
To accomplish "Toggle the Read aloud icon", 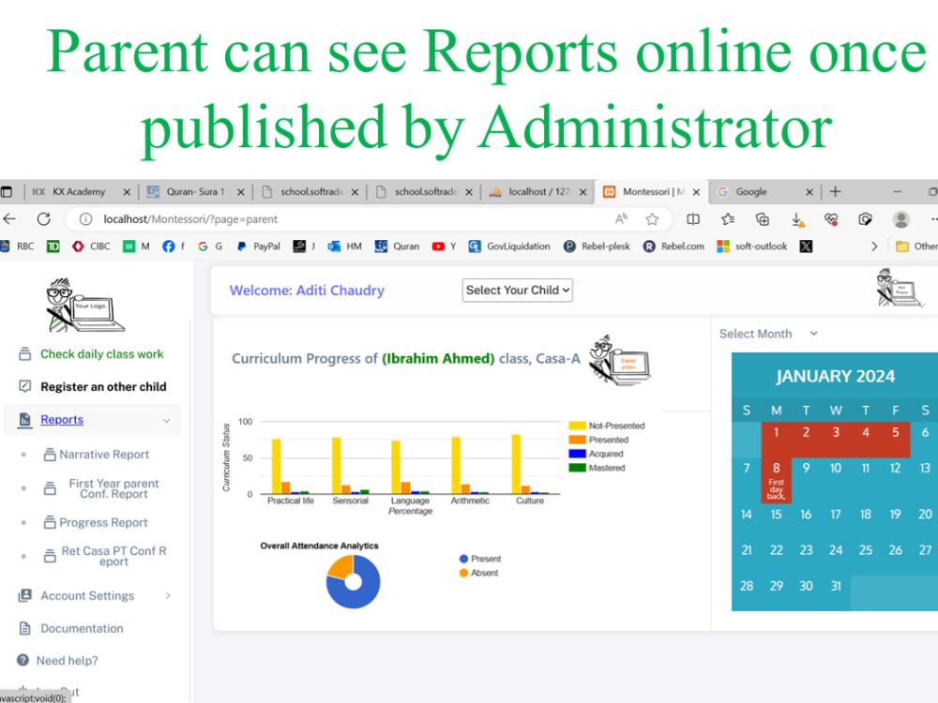I will click(622, 219).
